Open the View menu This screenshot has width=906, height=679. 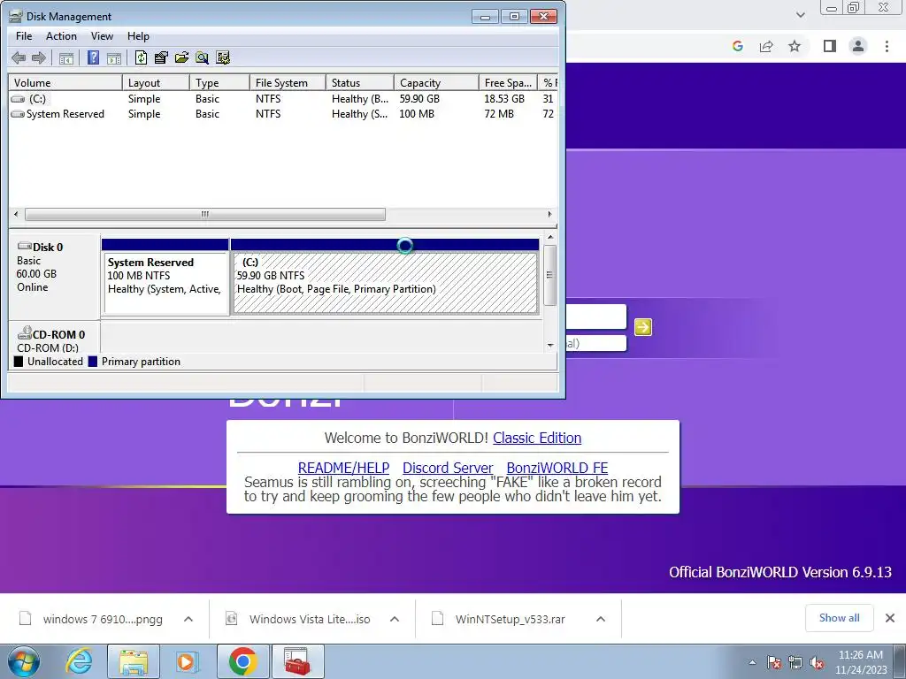102,35
